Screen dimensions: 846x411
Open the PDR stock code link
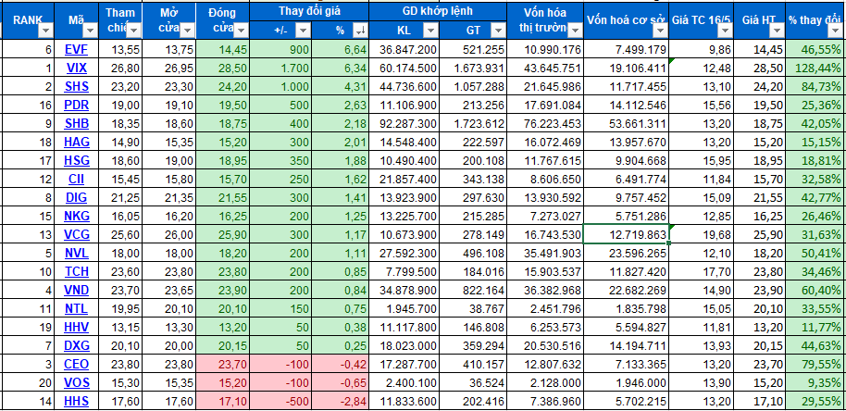(x=76, y=106)
